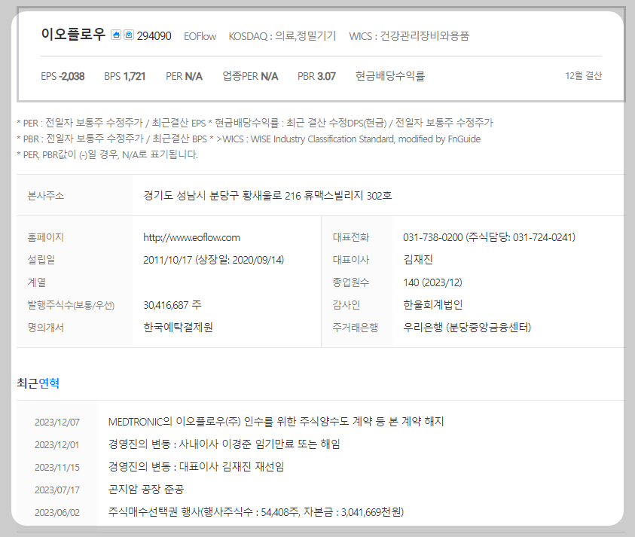The image size is (635, 537).
Task: Select the EPS -2,038 value
Action: pos(63,76)
